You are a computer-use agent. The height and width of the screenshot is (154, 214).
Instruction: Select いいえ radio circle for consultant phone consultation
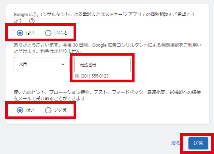(x=48, y=33)
